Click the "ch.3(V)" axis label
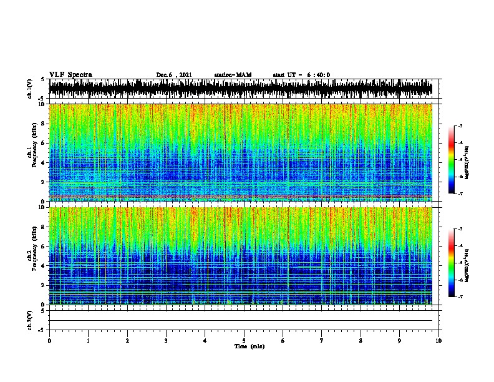The width and height of the screenshot is (494, 382). pyautogui.click(x=30, y=320)
